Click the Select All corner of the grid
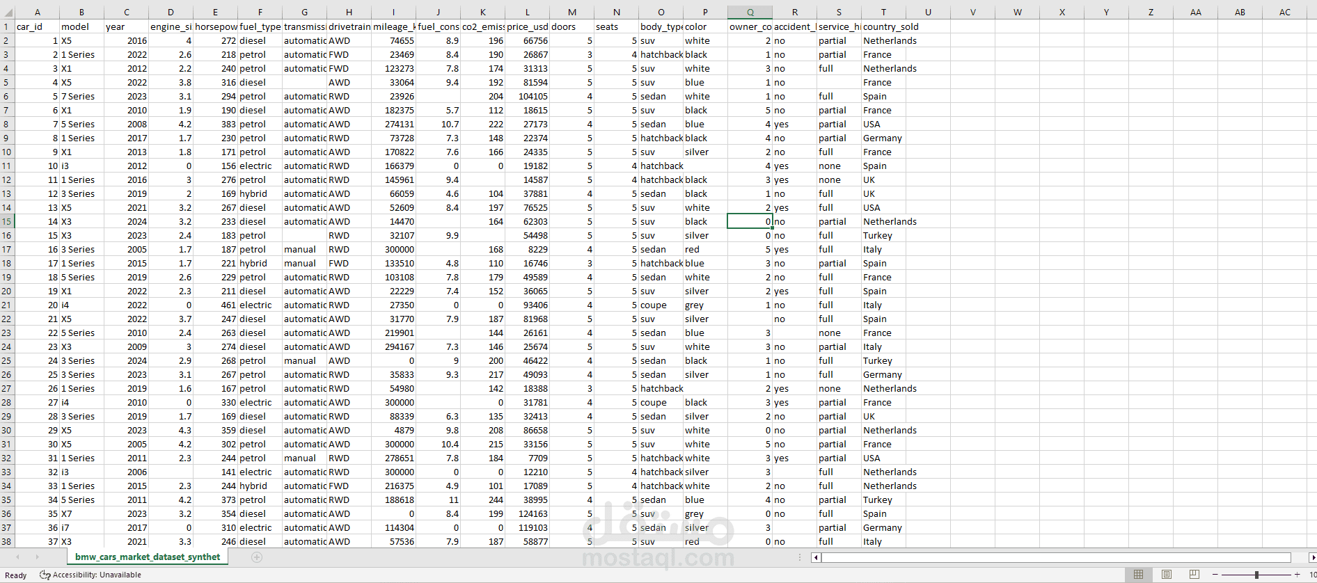Viewport: 1317px width, 583px height. (7, 13)
